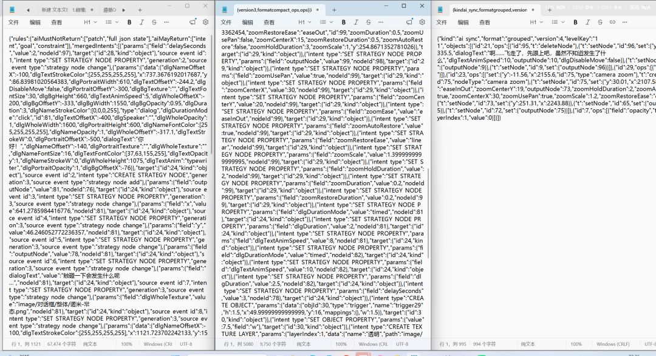Click 100% zoom level in right Notepad status bar

(x=576, y=344)
